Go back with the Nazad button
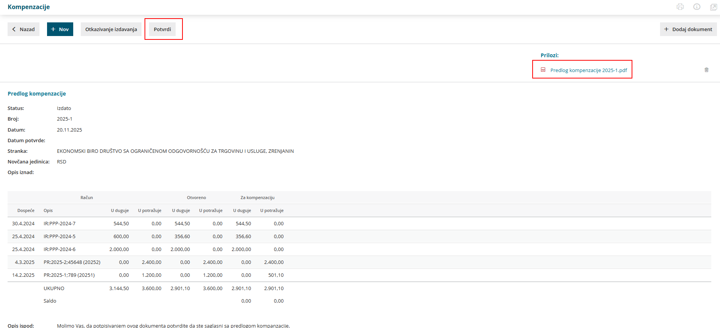 (x=24, y=29)
